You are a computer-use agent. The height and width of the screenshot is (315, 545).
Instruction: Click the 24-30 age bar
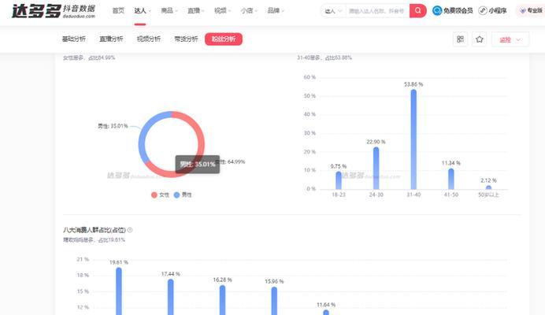pos(376,169)
